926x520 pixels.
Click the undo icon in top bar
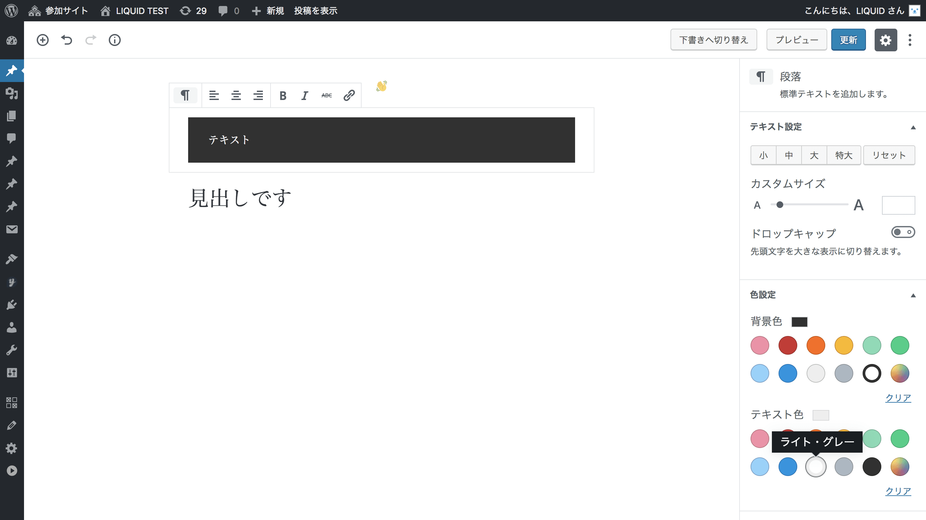[x=66, y=40]
